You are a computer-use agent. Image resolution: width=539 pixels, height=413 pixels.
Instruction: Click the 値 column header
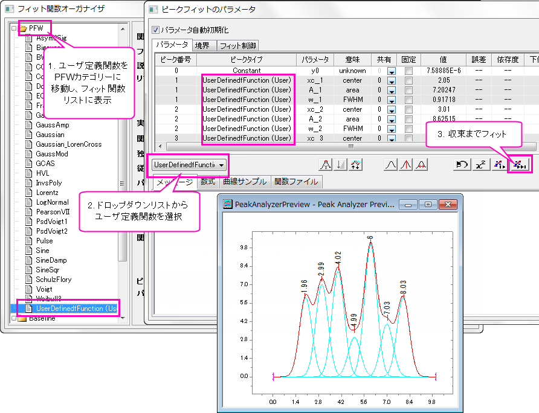444,60
